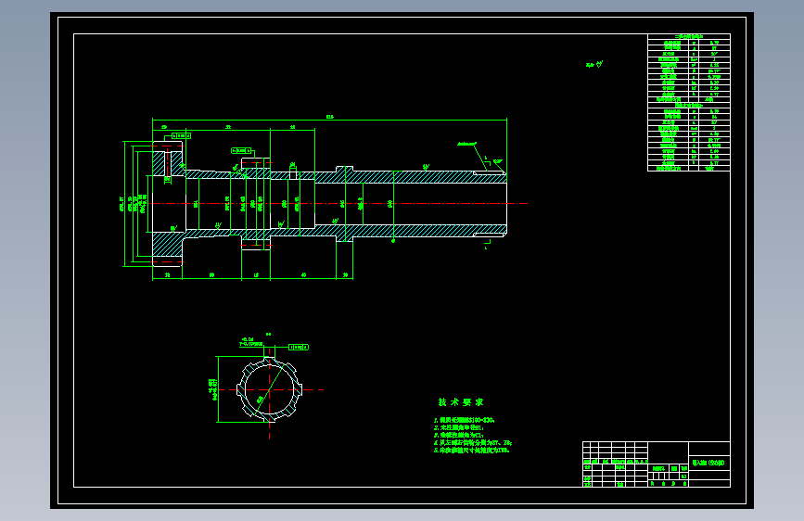This screenshot has width=804, height=521.
Task: Click the geometric tolerance frame above the flange
Action: 181,136
